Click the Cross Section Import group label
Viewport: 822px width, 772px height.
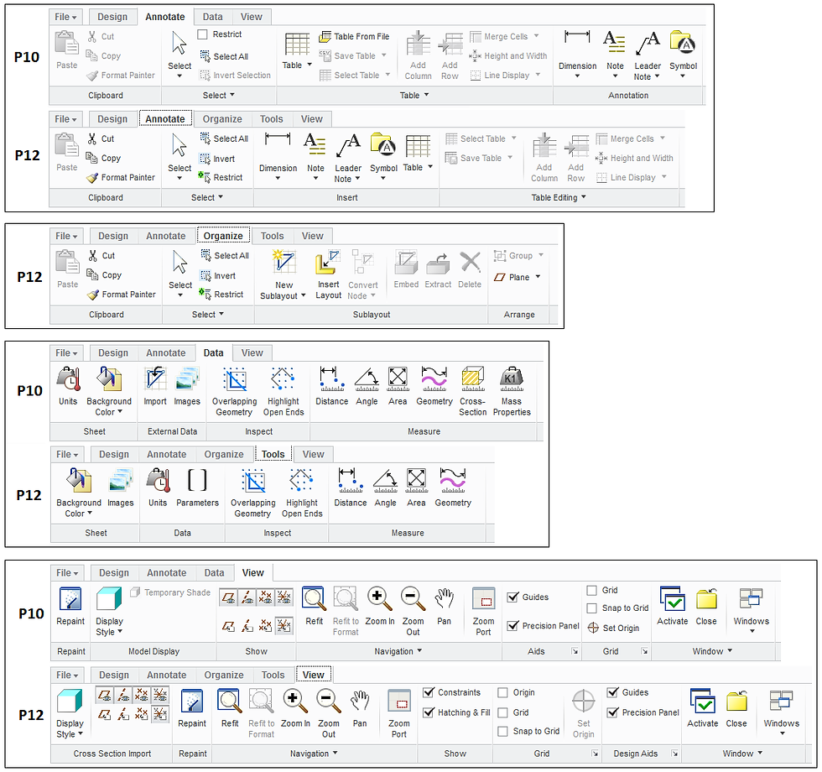(112, 754)
